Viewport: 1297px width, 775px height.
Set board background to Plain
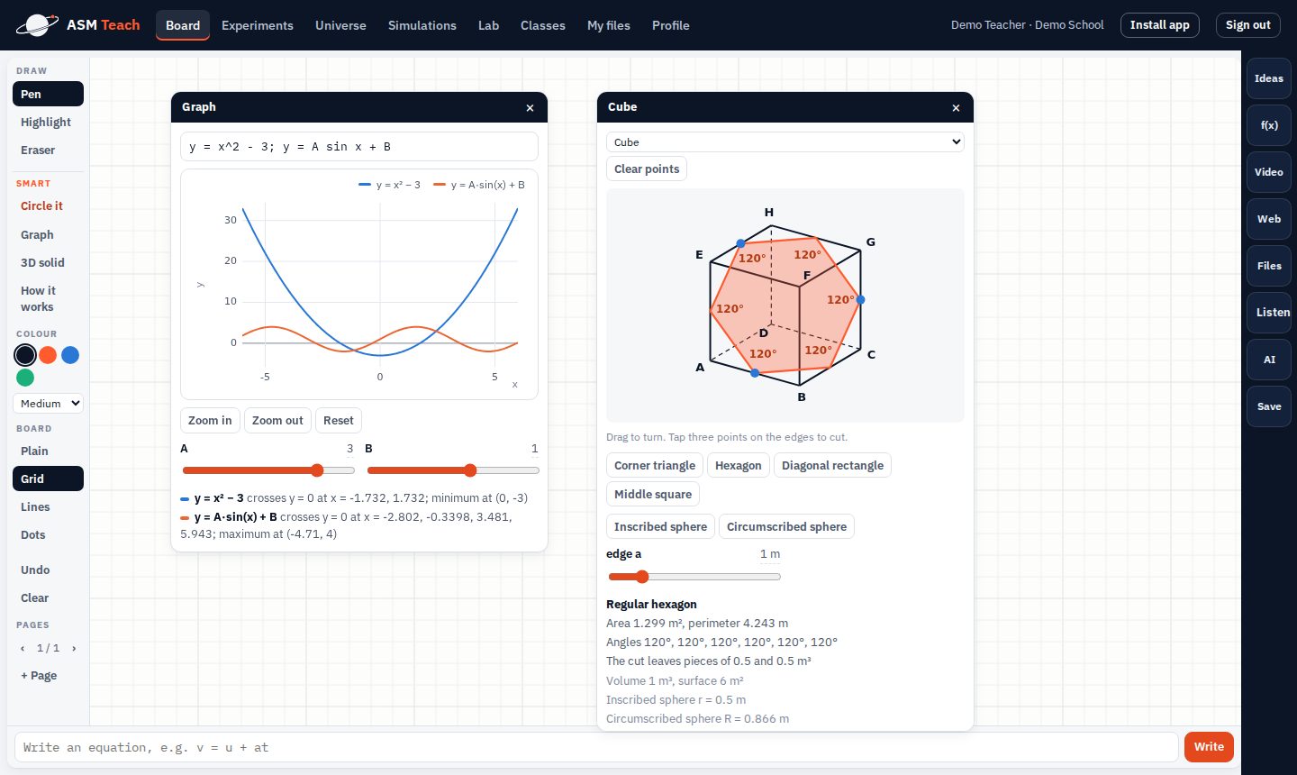48,451
